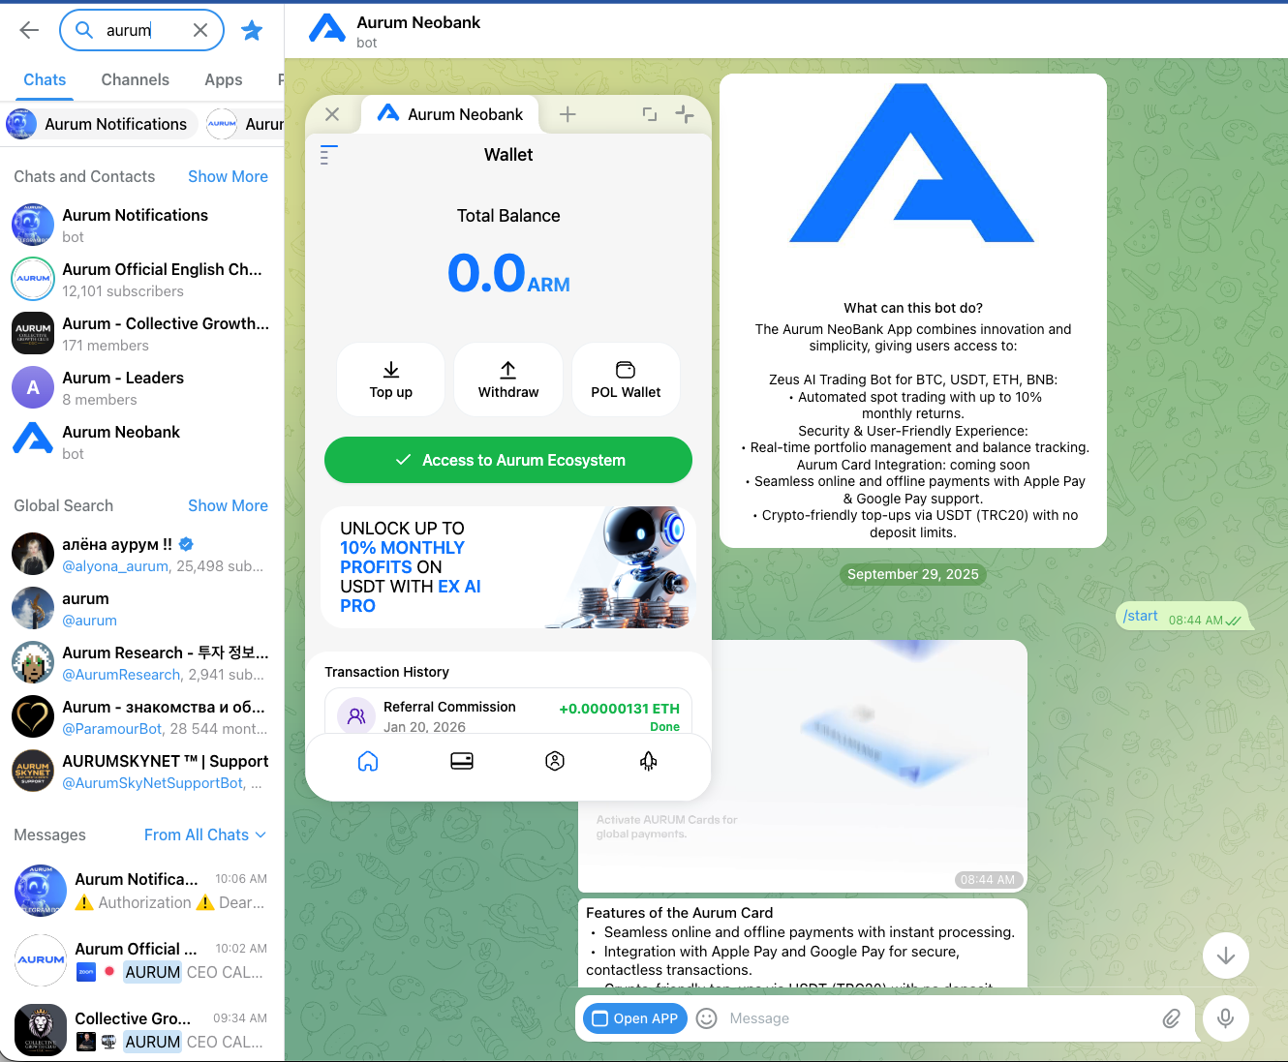Image resolution: width=1288 pixels, height=1062 pixels.
Task: Open Aurum Notifica... message at 10:06 AM
Action: (141, 890)
